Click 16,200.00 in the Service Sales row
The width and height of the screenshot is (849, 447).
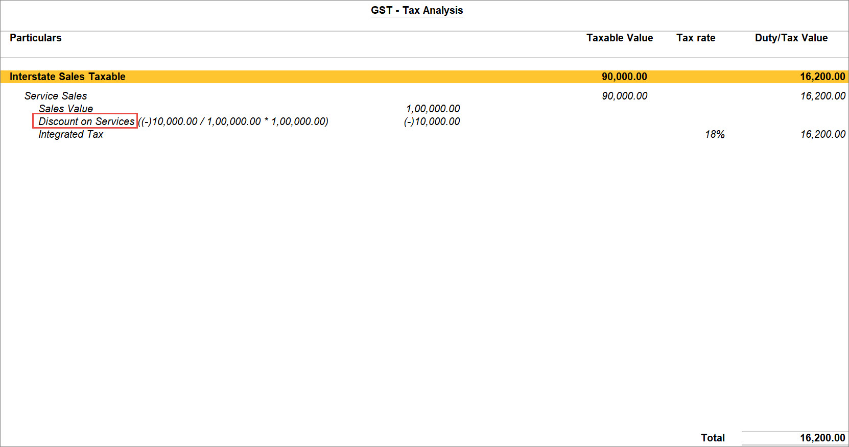click(823, 96)
